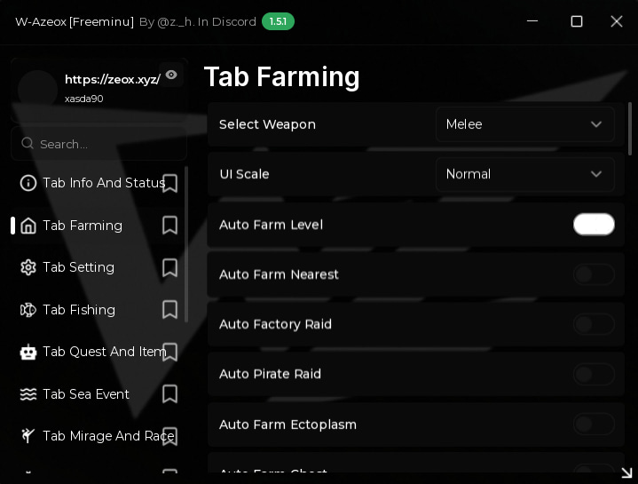Click the bookmark icon next to Tab Fishing

pyautogui.click(x=169, y=310)
